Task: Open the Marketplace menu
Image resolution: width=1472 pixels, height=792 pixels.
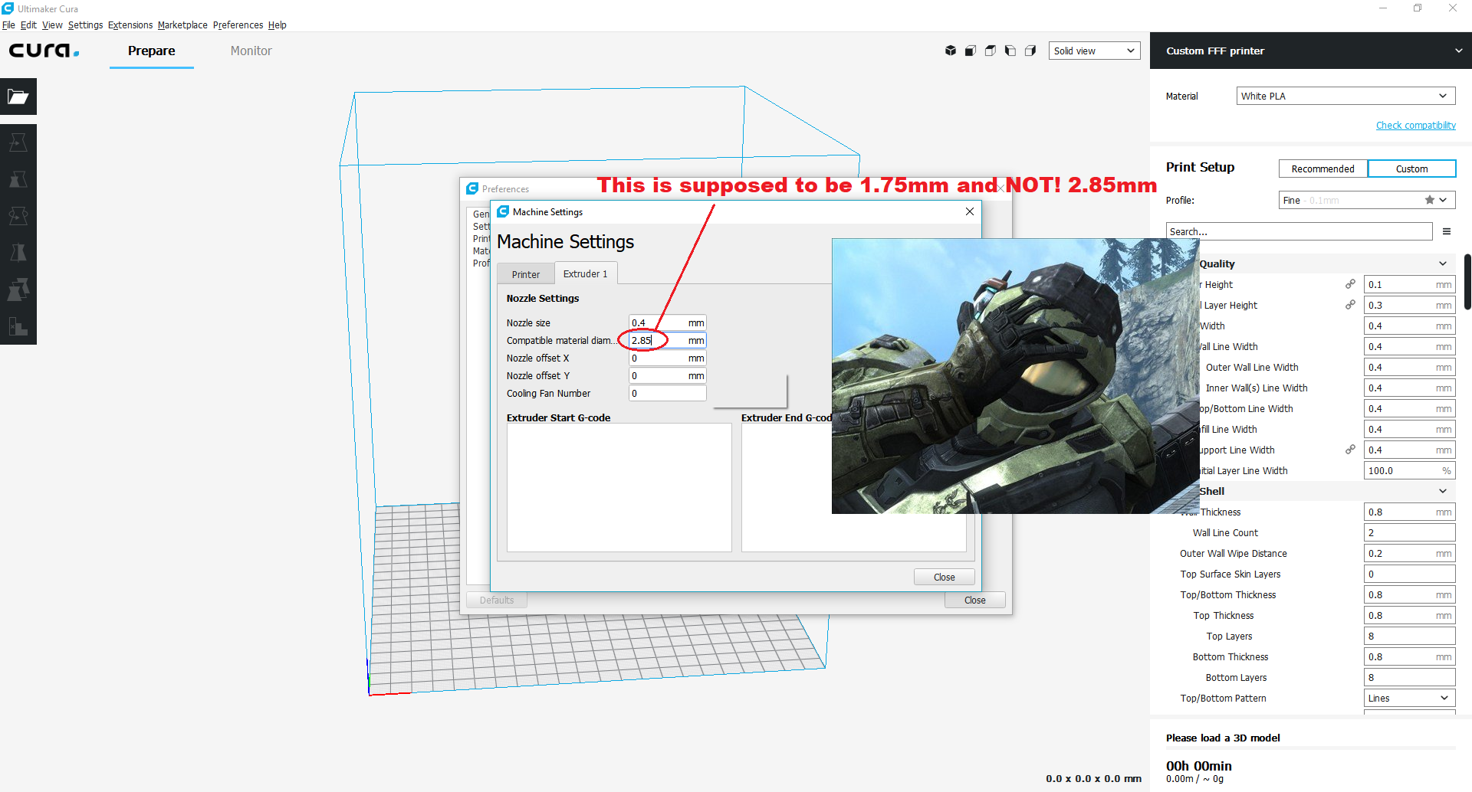Action: (x=182, y=25)
